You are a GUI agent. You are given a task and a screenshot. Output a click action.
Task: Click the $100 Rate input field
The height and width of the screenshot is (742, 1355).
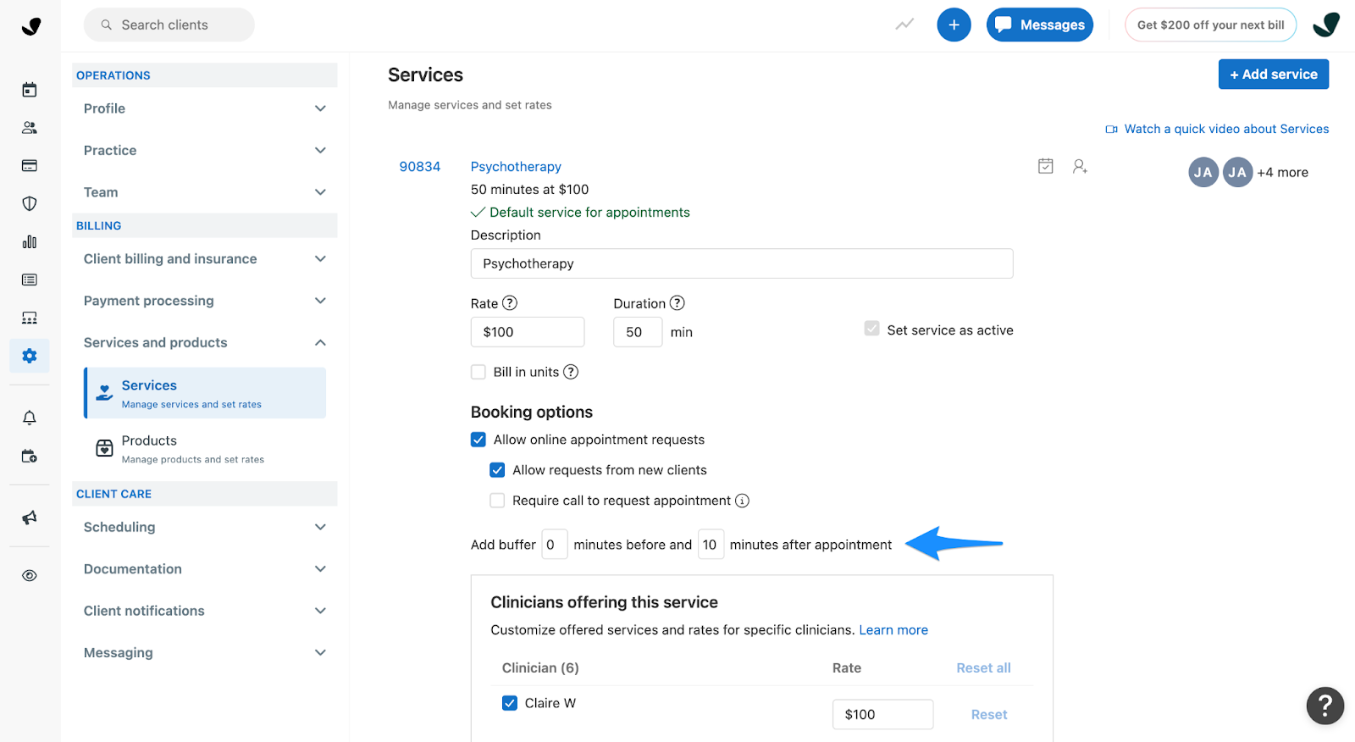point(528,332)
